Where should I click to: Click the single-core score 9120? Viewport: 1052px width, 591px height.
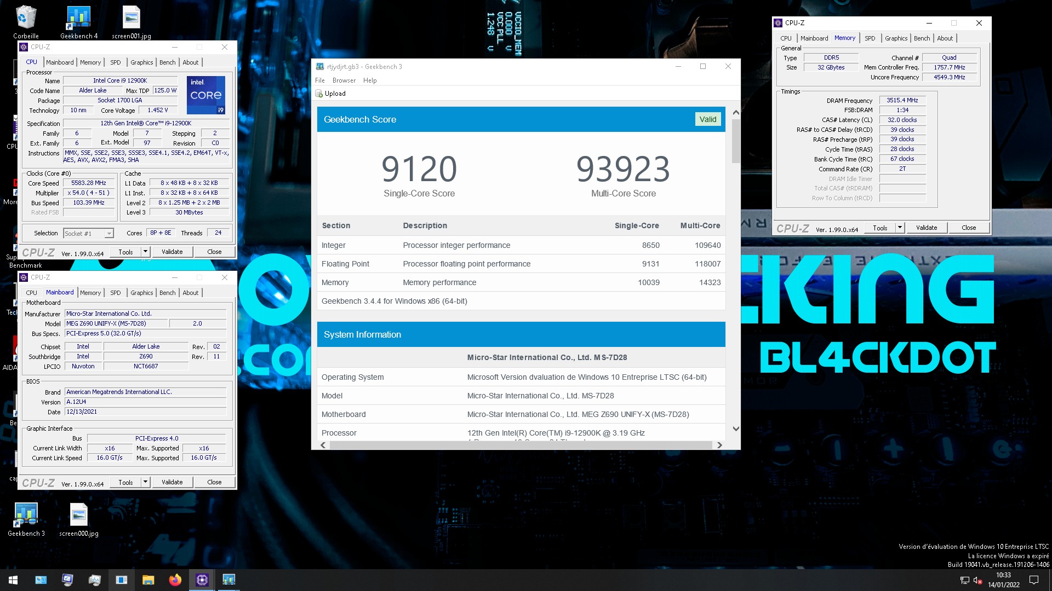[x=419, y=169]
